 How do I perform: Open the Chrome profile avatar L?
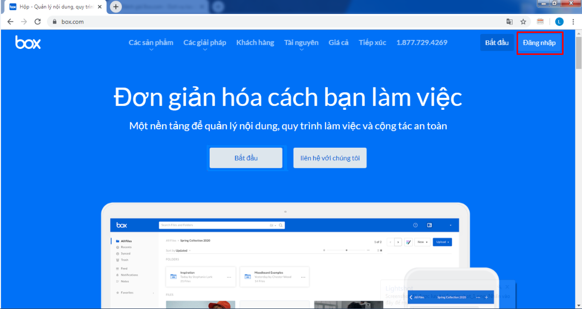pyautogui.click(x=559, y=21)
